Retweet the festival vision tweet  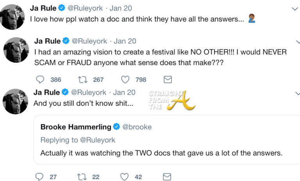tap(82, 80)
